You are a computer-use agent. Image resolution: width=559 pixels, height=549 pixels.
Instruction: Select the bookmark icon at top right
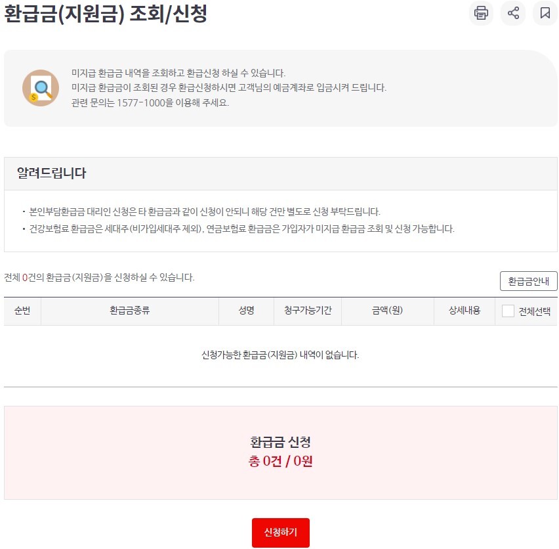545,13
